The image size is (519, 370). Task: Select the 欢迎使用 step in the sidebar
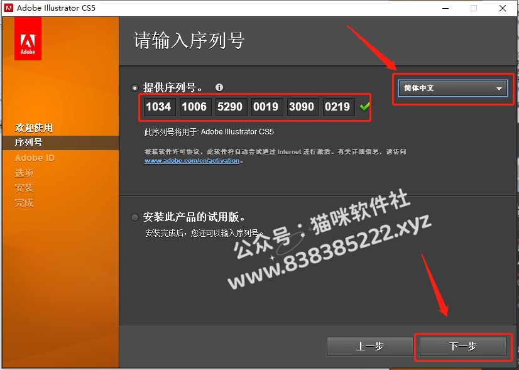[34, 128]
